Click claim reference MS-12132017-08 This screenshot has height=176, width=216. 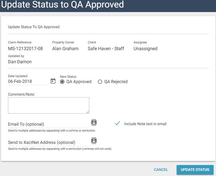(25, 49)
